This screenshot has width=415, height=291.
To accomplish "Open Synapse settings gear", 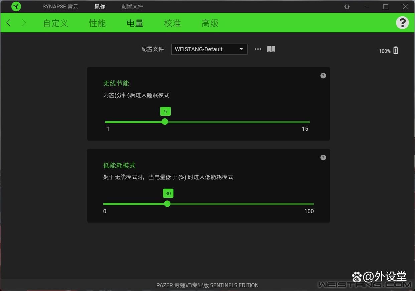I will click(x=347, y=6).
